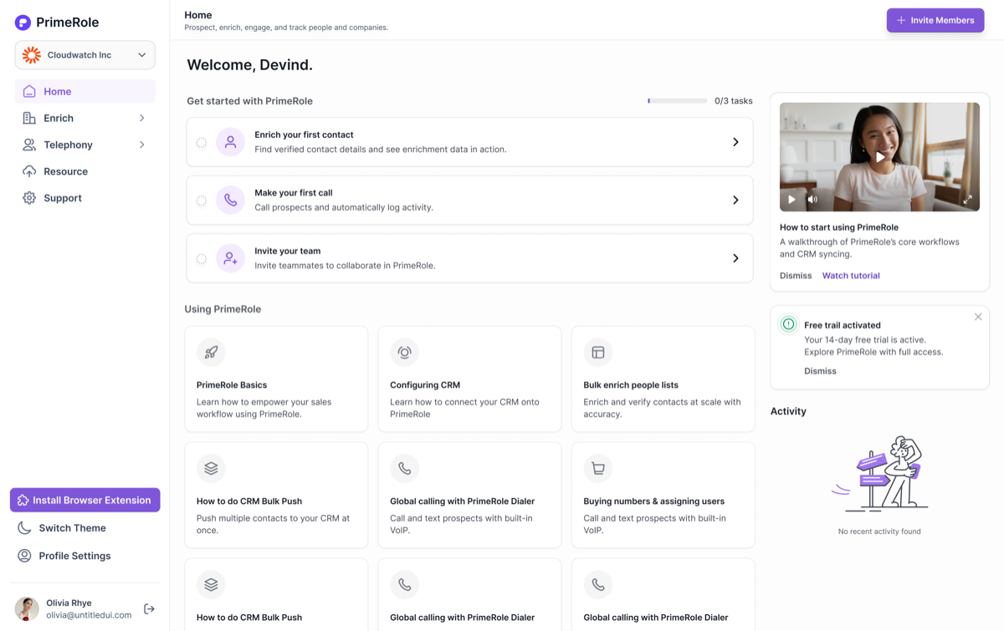
Task: Click the 0/3 tasks progress bar
Action: pyautogui.click(x=678, y=100)
